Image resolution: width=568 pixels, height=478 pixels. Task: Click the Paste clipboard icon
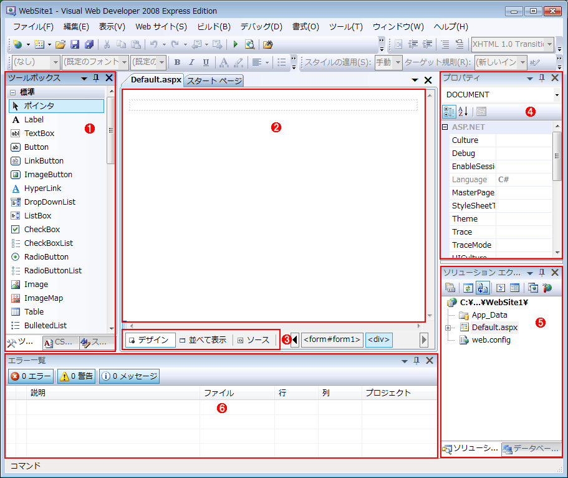(136, 44)
